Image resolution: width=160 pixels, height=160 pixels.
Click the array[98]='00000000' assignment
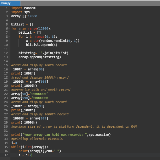coord(30,94)
